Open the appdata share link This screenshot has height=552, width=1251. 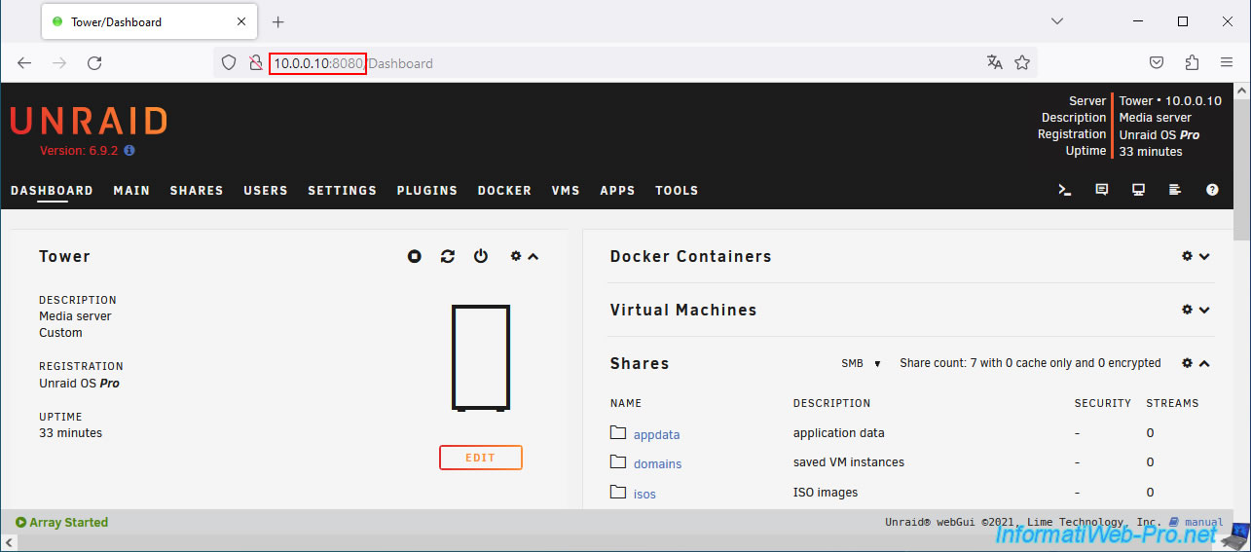656,434
